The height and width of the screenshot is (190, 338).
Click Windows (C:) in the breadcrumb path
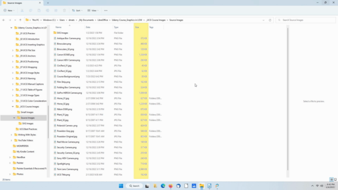point(49,20)
